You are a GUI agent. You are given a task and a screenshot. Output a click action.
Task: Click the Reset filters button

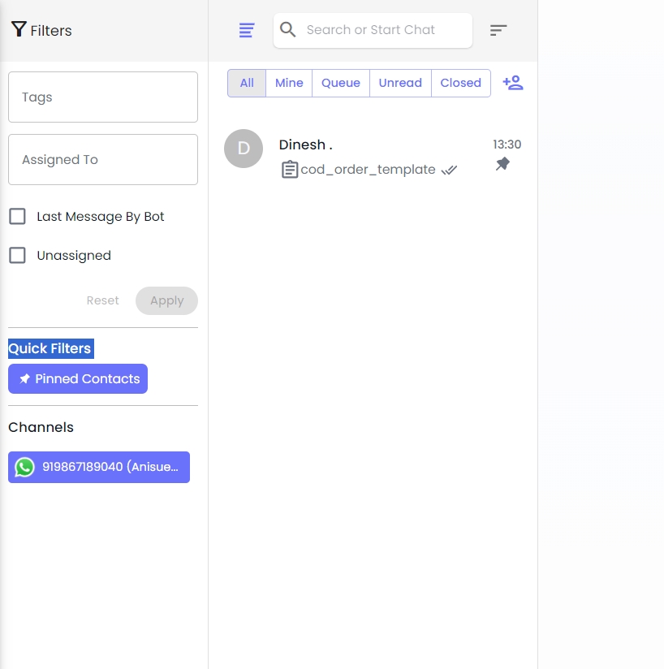103,300
